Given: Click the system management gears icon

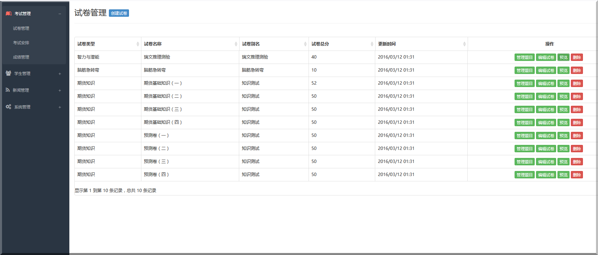Looking at the screenshot, I should pos(8,107).
